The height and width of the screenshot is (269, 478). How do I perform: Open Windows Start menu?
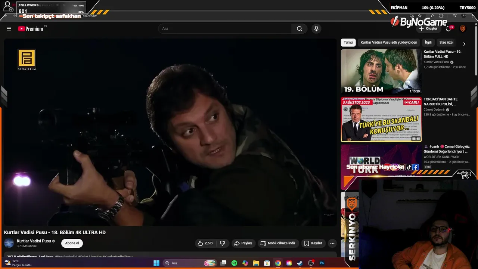point(156,263)
